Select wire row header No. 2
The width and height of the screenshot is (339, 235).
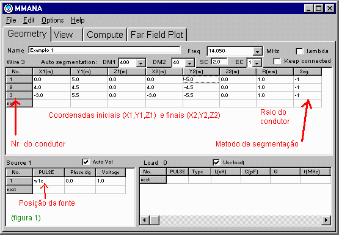(x=20, y=87)
